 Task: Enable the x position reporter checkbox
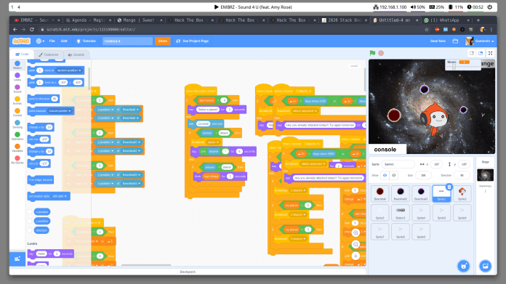pyautogui.click(x=30, y=212)
